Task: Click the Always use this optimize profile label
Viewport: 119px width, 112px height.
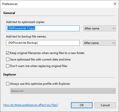Action: [40, 84]
